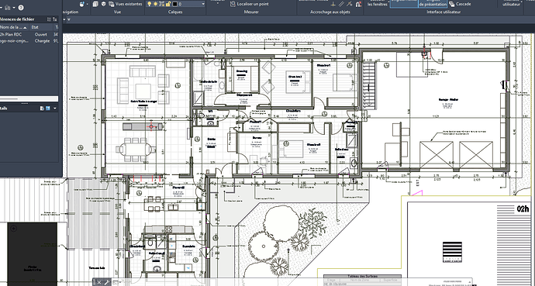Screen dimensions: 535x286
Task: Click the red crosshair marker in plan
Action: coord(151,126)
